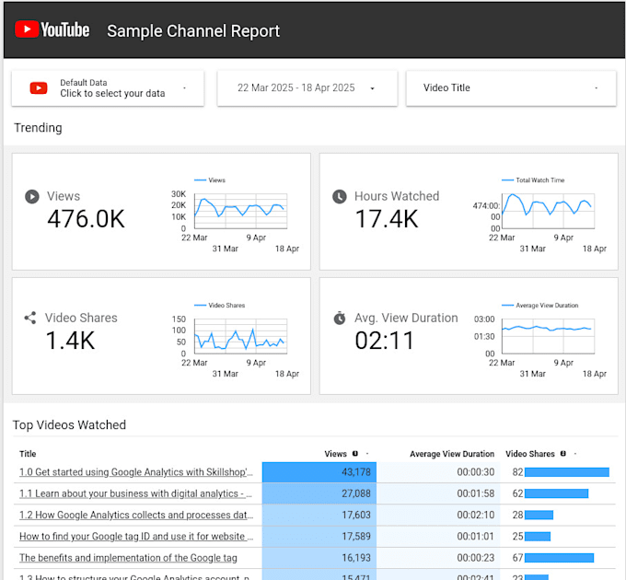Click the Title column header
Screen dimensions: 626x580
[28, 454]
